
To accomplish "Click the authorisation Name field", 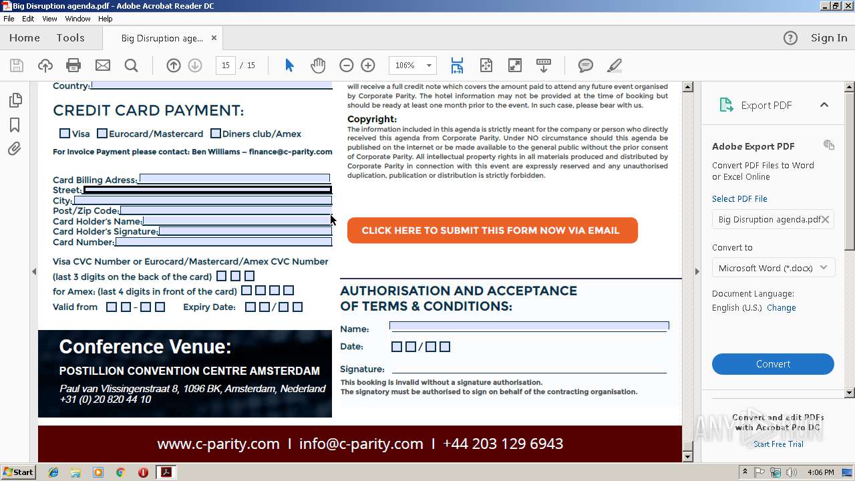I will (x=529, y=326).
